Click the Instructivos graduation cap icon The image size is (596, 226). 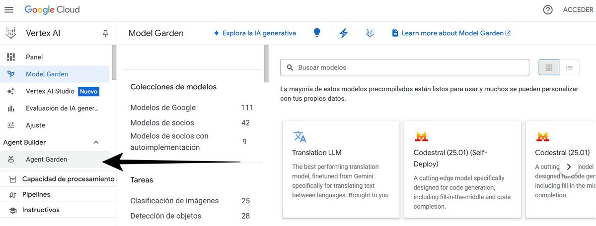coord(13,210)
